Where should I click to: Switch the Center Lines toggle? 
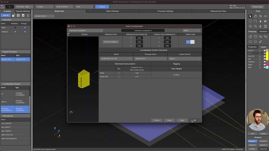[190, 42]
